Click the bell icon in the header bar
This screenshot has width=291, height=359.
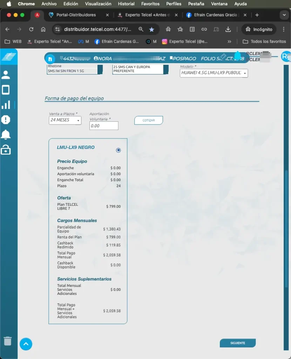(238, 55)
